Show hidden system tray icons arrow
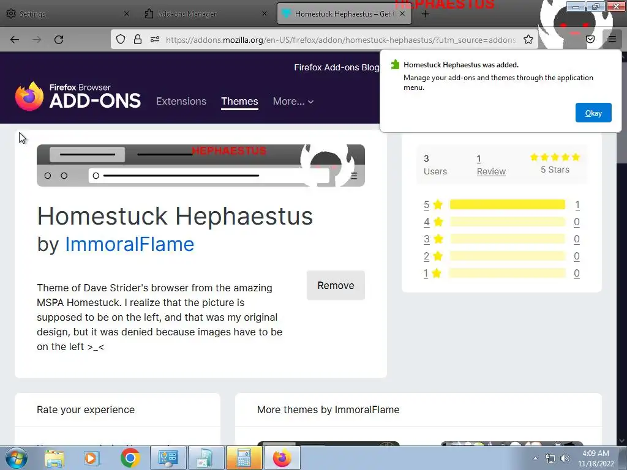Image resolution: width=627 pixels, height=470 pixels. [x=535, y=459]
